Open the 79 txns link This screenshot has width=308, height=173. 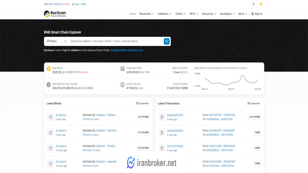point(86,166)
